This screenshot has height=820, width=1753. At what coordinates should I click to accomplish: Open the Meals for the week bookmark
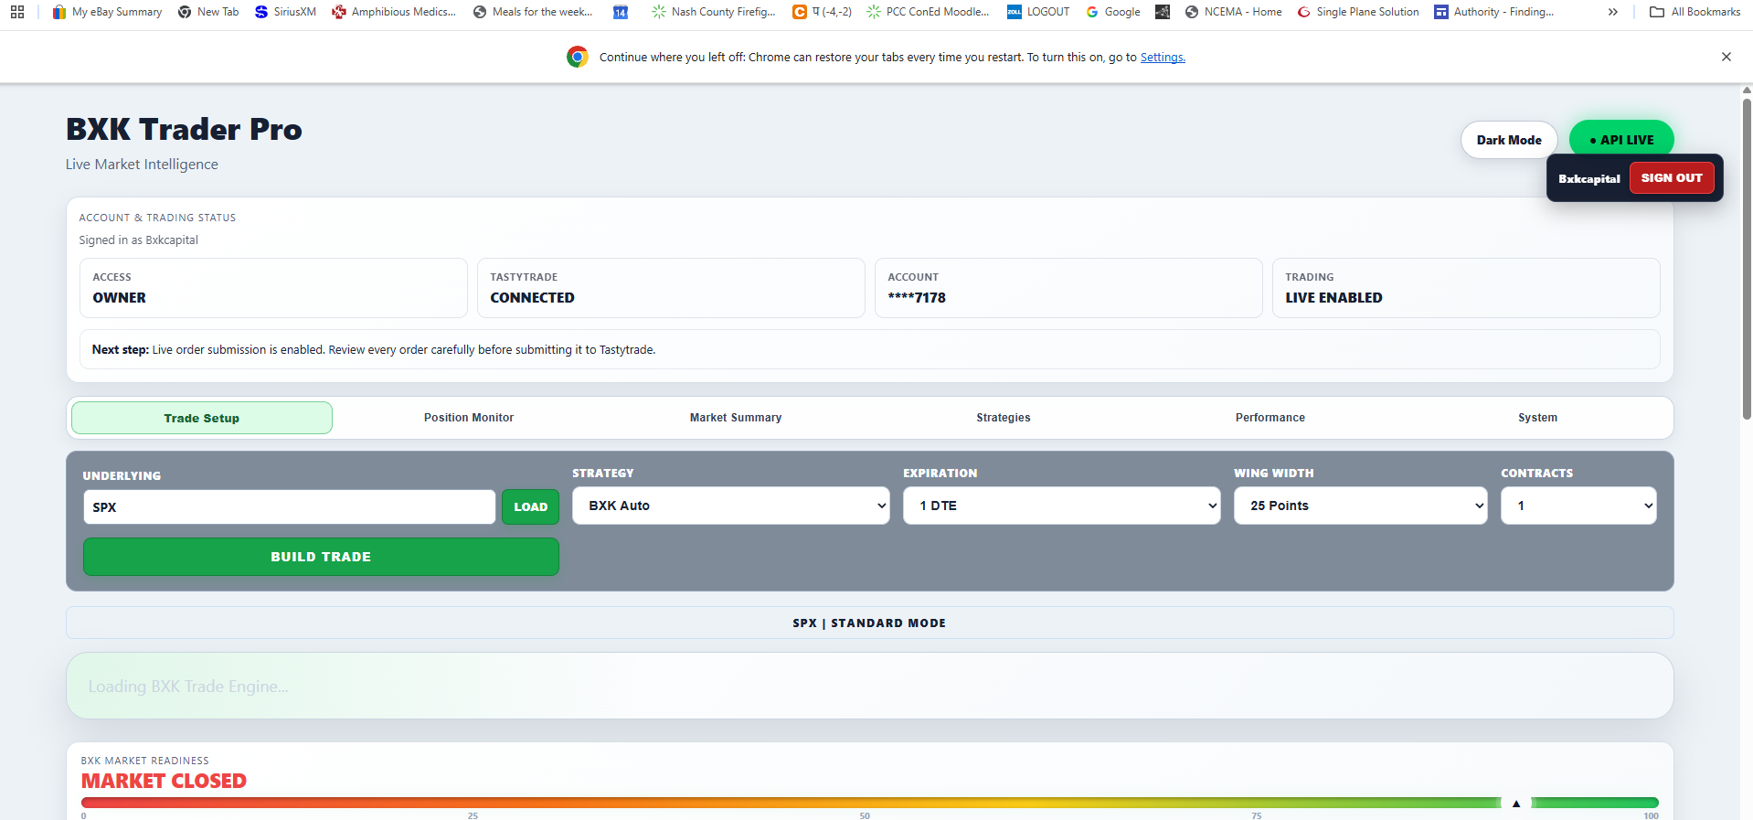click(533, 12)
